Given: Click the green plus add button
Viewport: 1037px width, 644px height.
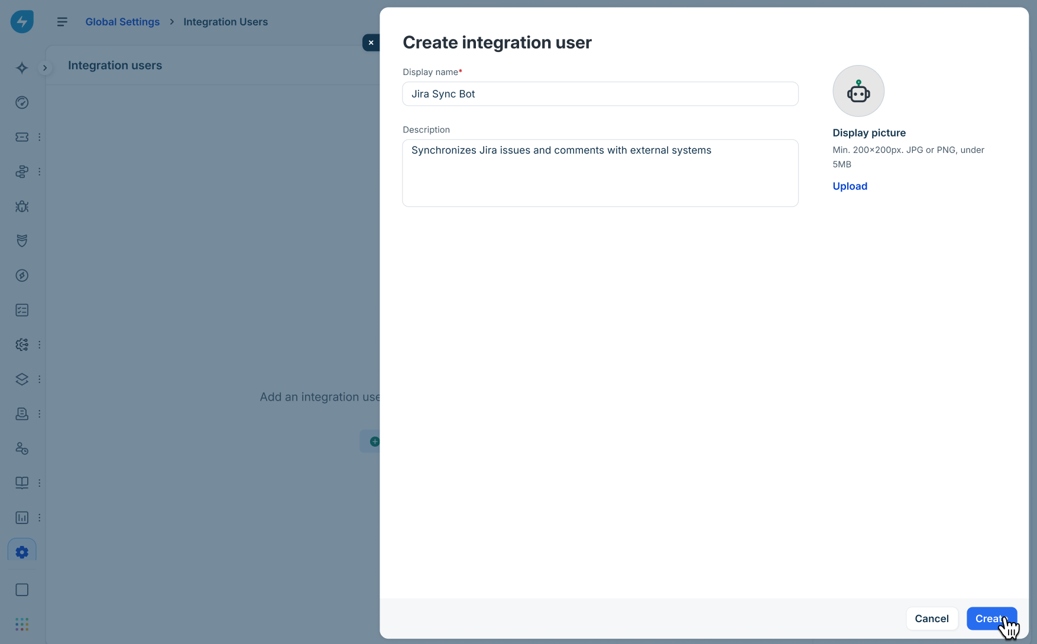Looking at the screenshot, I should 374,441.
